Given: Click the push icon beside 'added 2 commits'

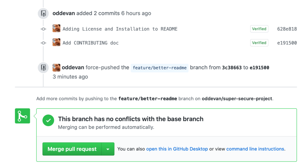Looking at the screenshot, I should coord(43,13).
